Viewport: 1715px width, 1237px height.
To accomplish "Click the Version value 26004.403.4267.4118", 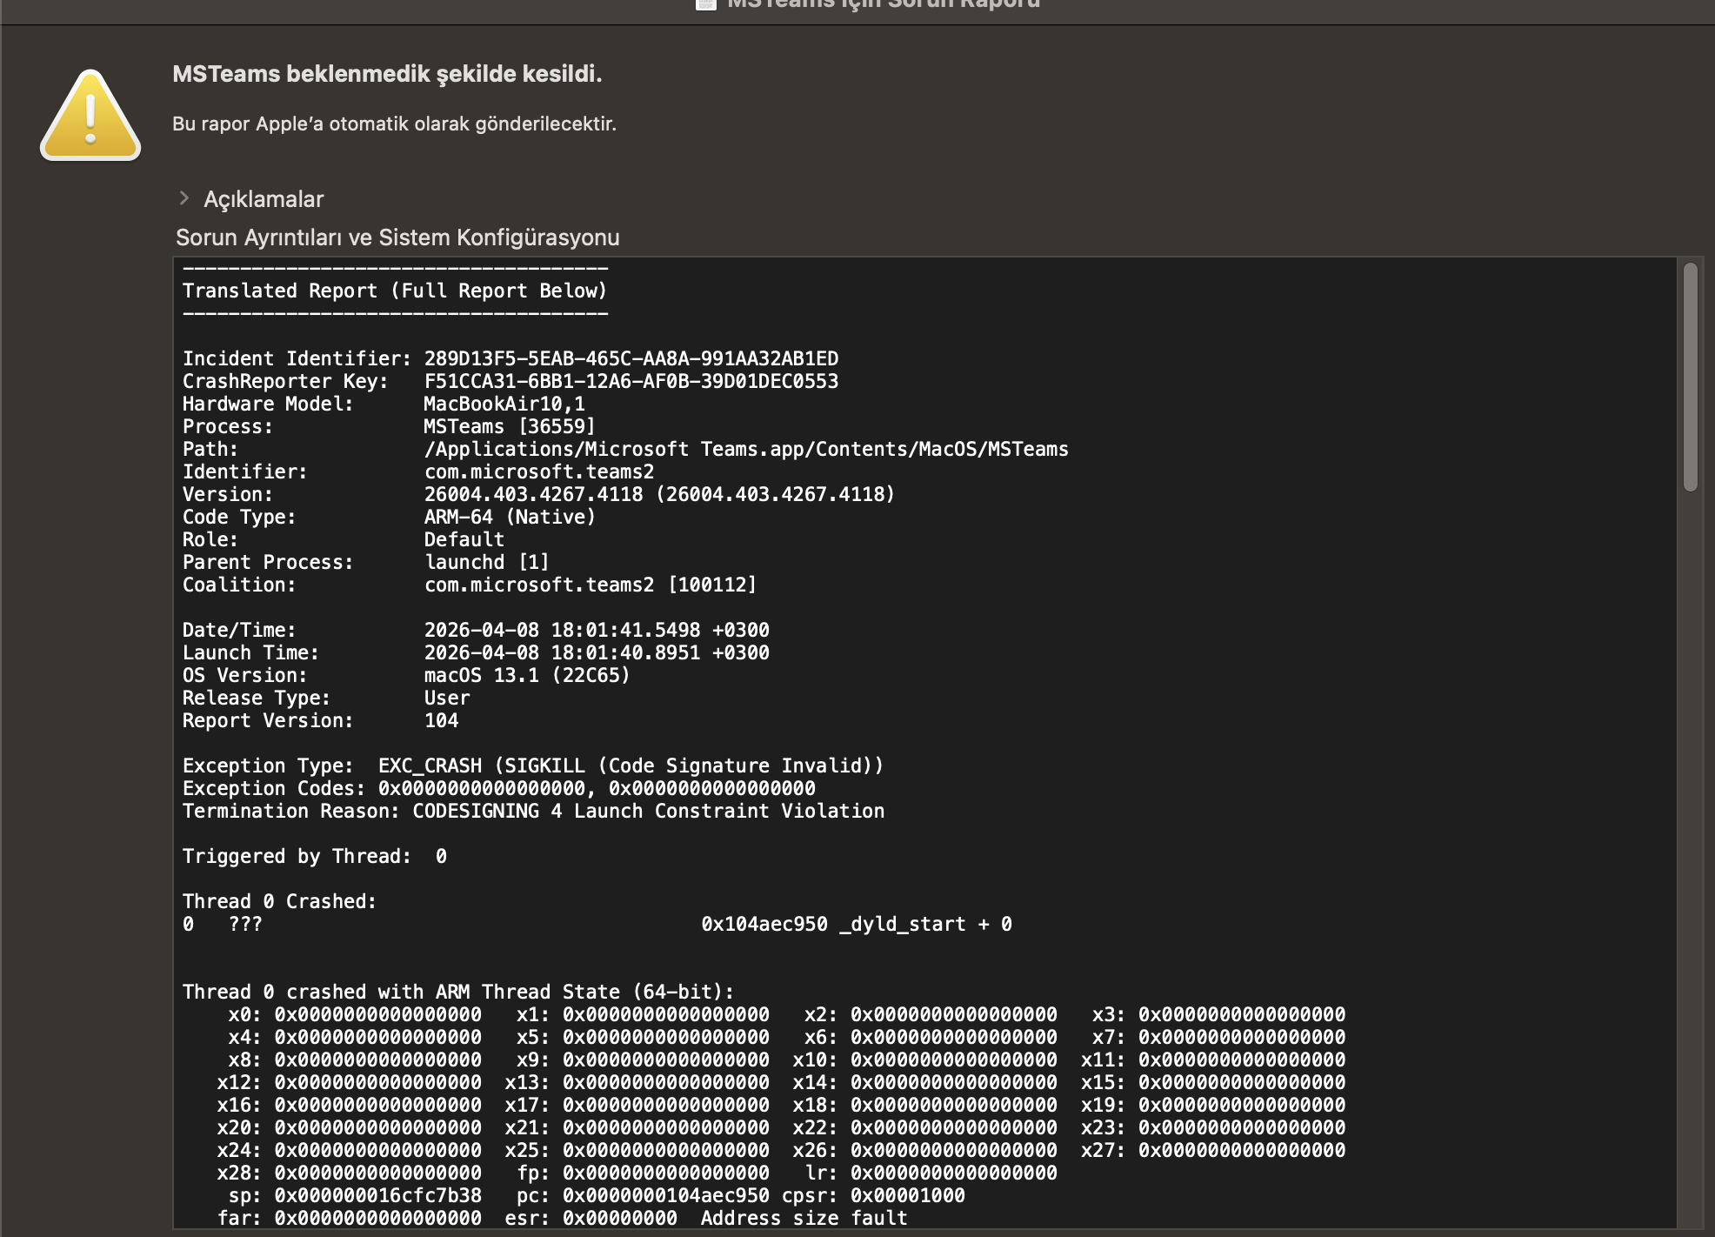I will click(659, 494).
